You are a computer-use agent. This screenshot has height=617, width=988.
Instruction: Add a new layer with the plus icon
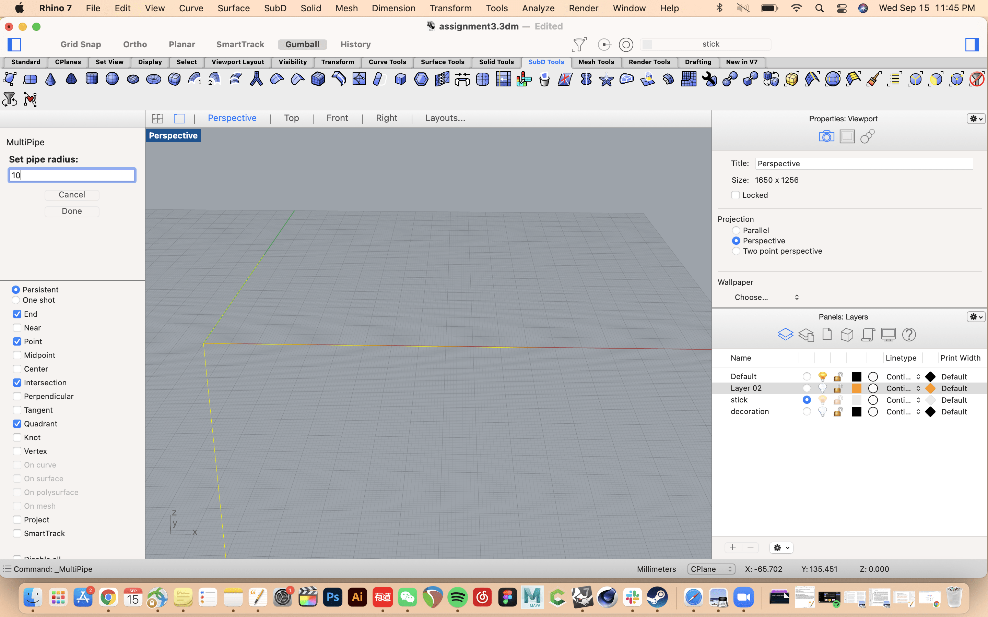click(733, 547)
